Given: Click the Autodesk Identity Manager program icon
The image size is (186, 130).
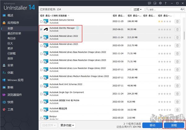Looking at the screenshot, I should point(46,29).
